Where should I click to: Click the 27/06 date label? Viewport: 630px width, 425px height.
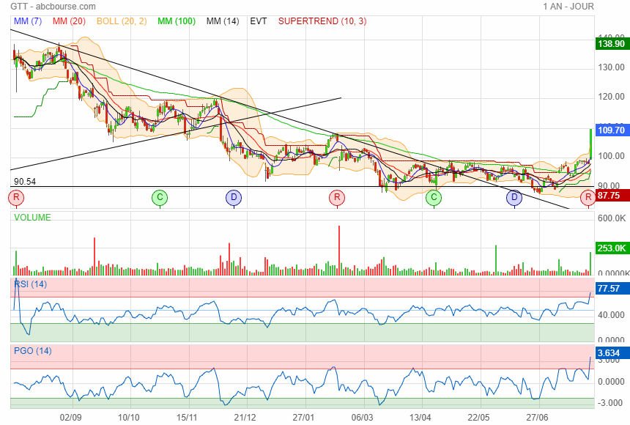tap(537, 418)
